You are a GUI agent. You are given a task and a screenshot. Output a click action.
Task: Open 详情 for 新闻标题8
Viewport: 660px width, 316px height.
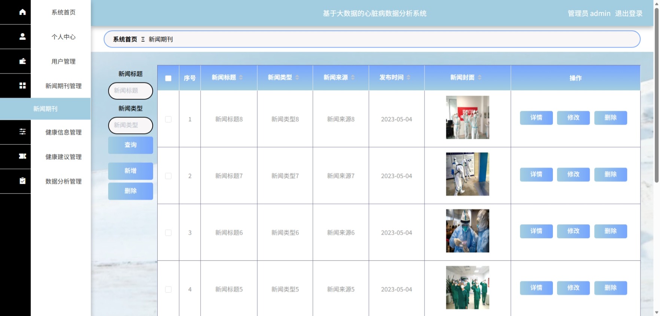[x=536, y=118]
